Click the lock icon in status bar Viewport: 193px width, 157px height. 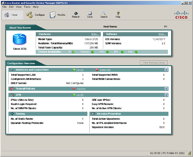[x=189, y=153]
